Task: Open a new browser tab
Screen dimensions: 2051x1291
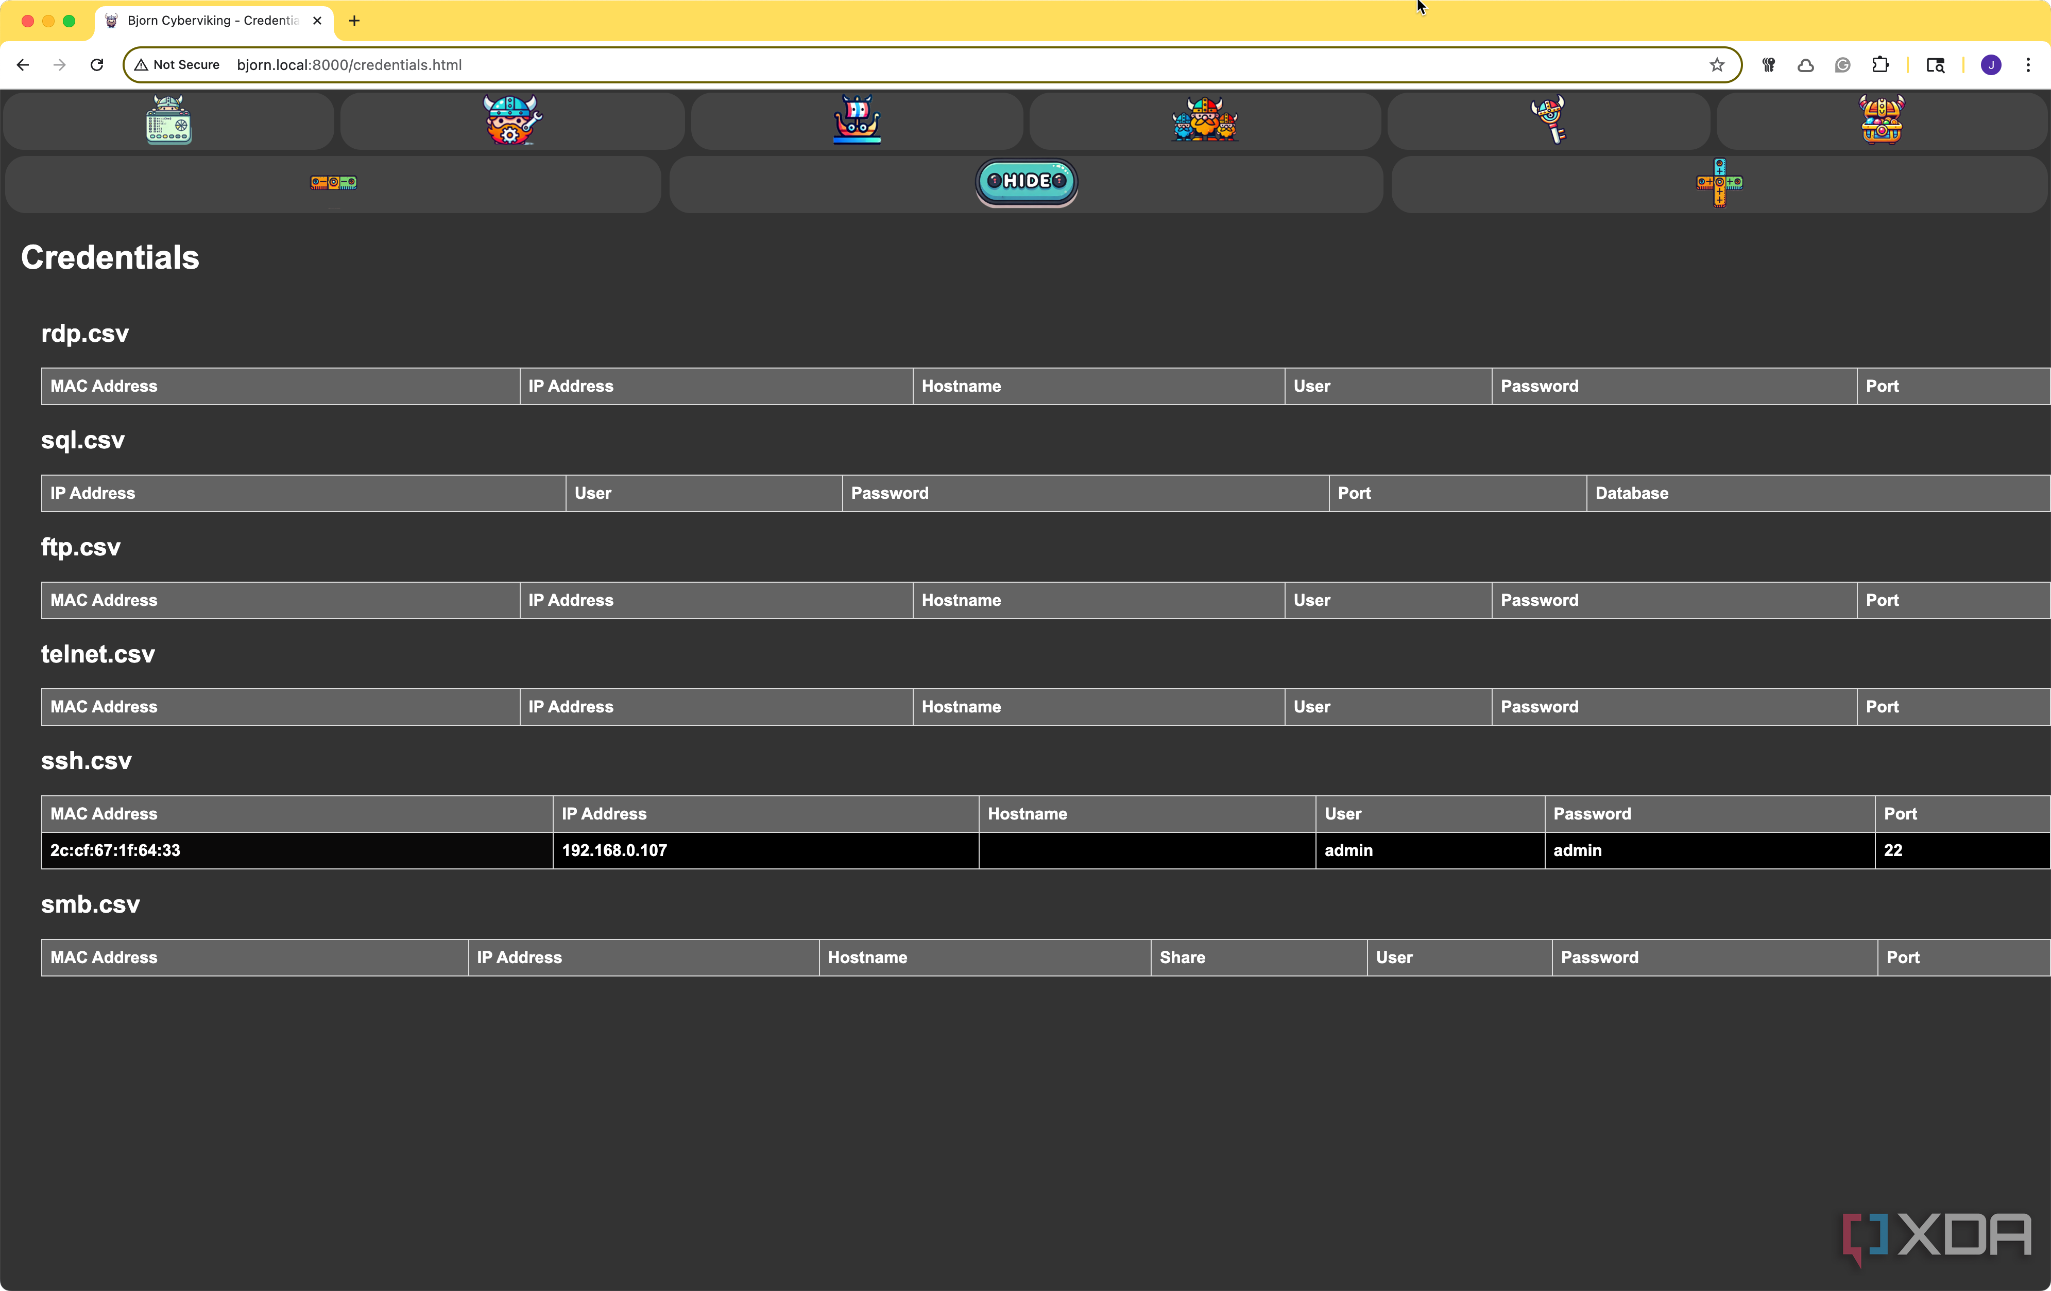Action: [x=354, y=21]
